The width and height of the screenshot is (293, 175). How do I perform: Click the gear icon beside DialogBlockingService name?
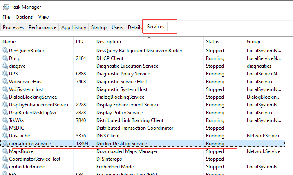point(5,97)
